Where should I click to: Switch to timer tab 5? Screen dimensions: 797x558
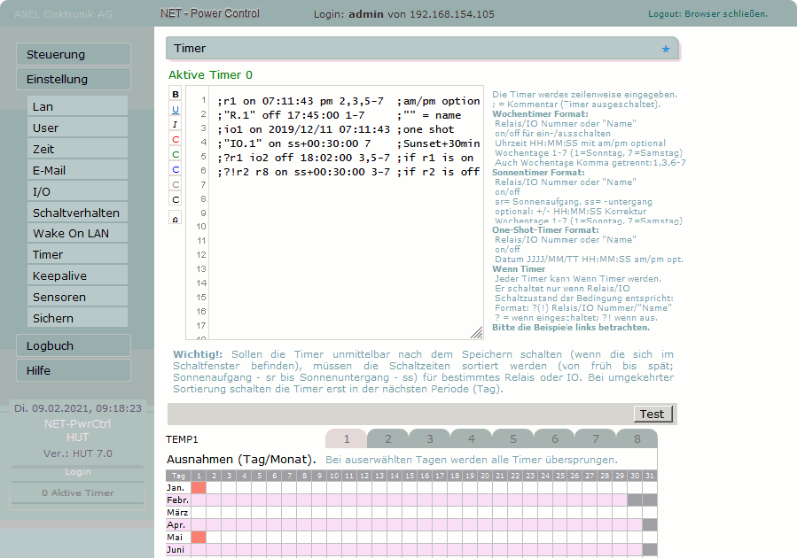click(513, 438)
